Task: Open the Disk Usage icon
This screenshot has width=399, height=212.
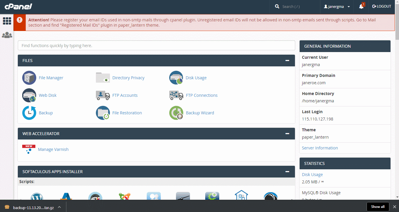Action: click(x=176, y=78)
